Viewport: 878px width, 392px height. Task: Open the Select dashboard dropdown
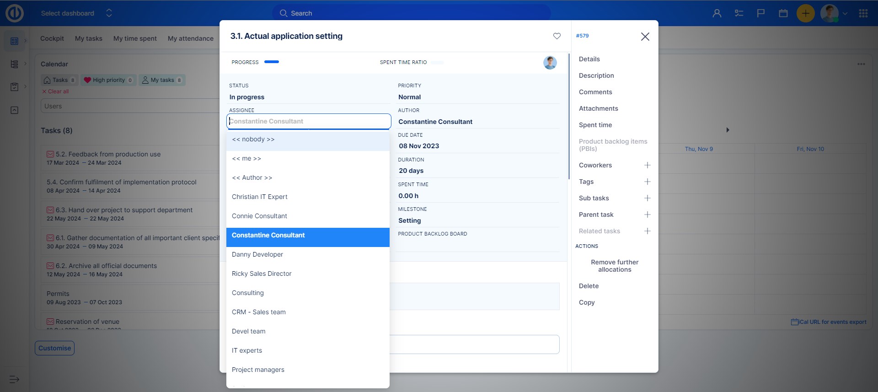tap(76, 13)
